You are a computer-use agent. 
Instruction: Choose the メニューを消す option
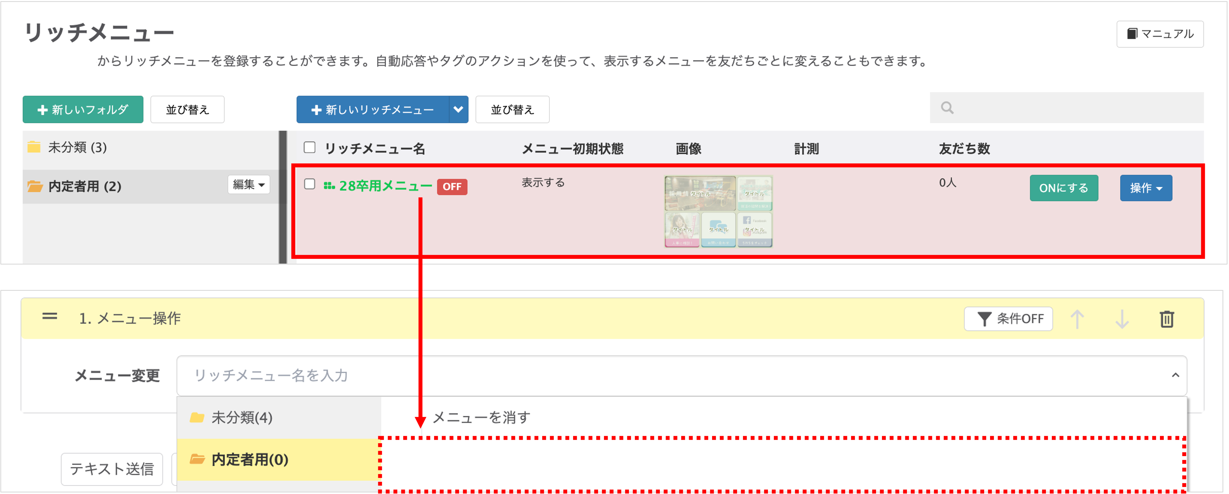point(481,418)
